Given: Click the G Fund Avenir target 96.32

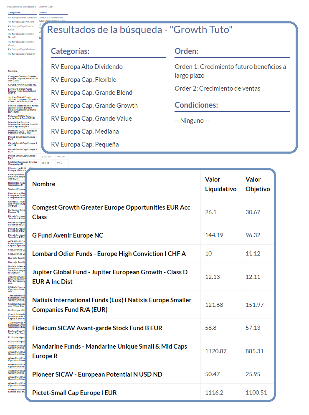Looking at the screenshot, I should coord(253,235).
